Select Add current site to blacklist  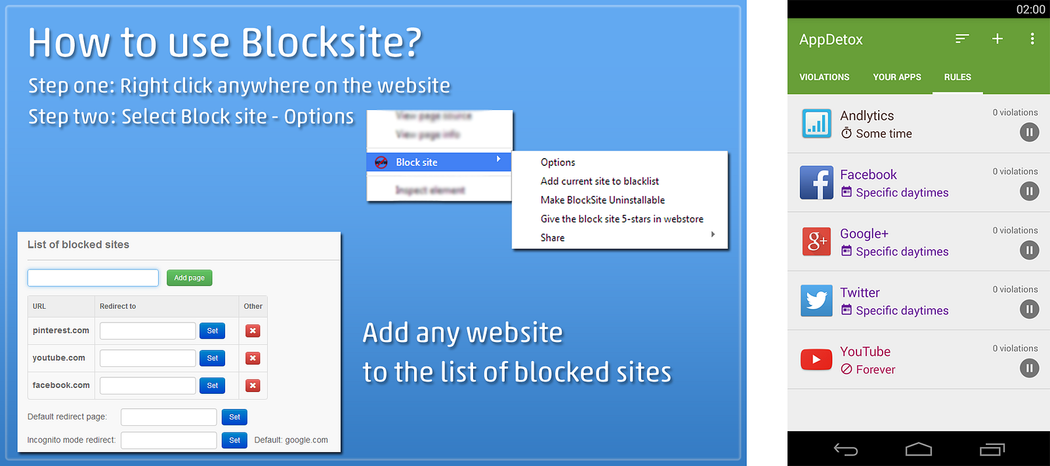tap(600, 181)
